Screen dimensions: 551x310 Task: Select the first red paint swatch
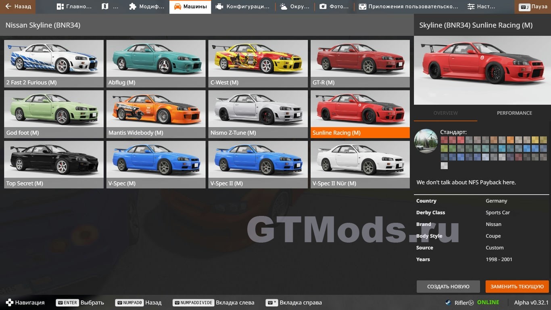click(x=444, y=140)
